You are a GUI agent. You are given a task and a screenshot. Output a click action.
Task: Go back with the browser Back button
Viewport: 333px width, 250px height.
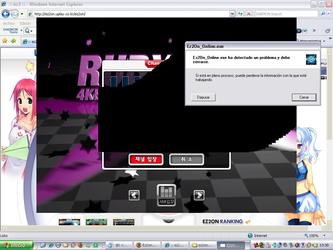pos(6,14)
